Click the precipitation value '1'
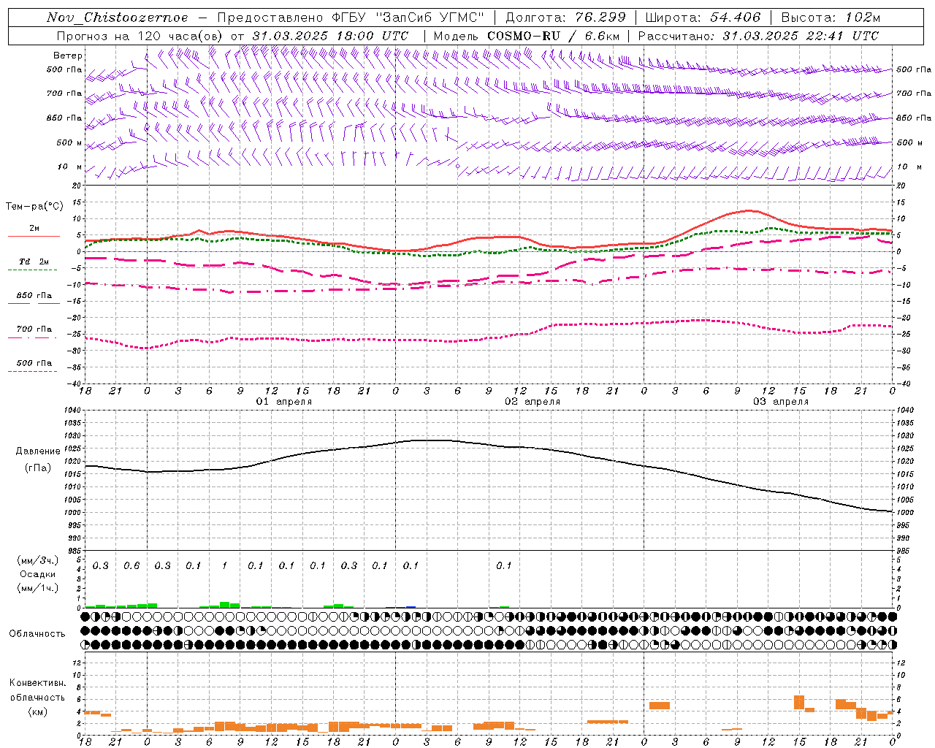The image size is (935, 748). click(x=225, y=565)
